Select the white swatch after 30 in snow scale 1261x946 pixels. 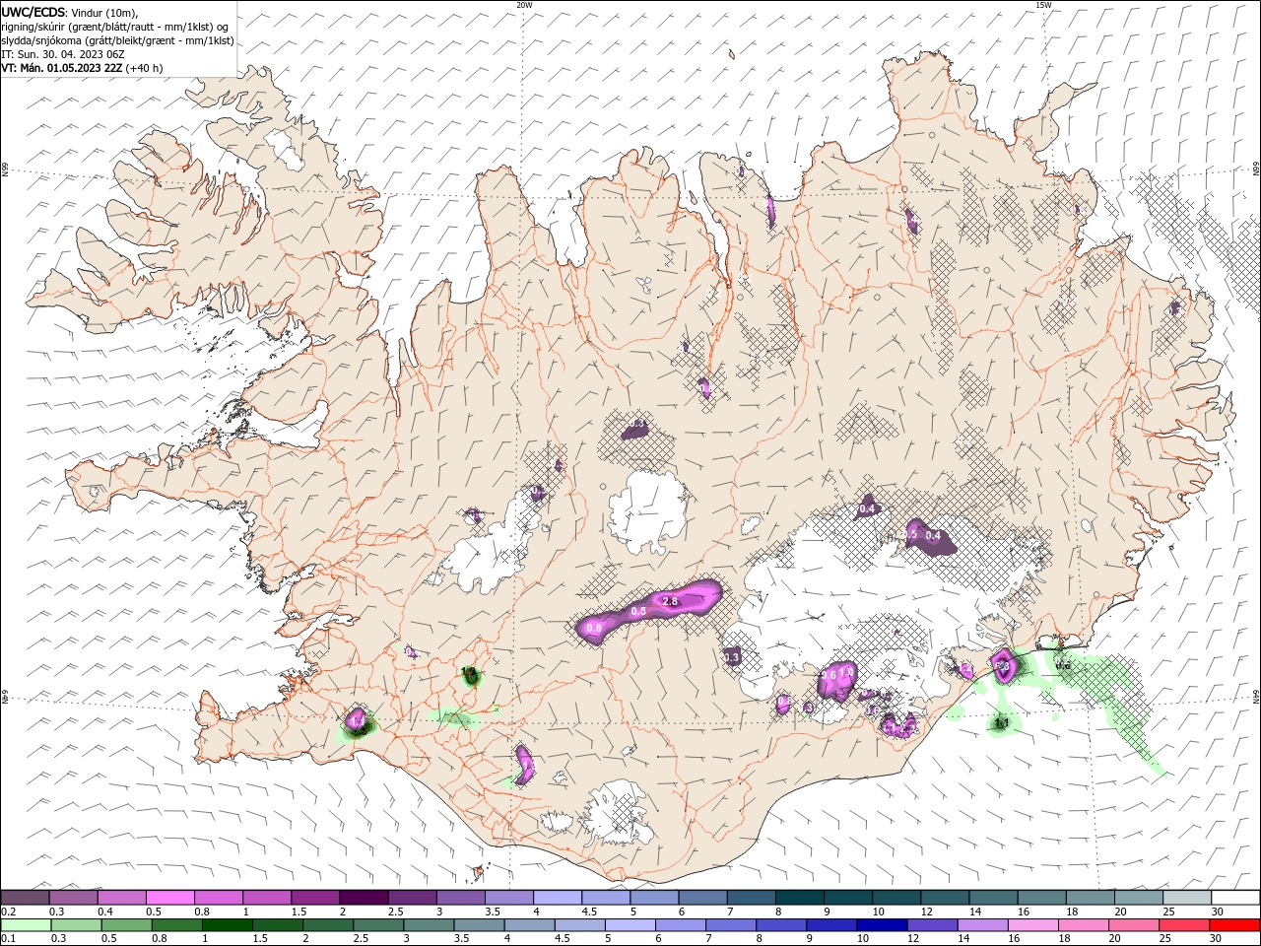pyautogui.click(x=1235, y=898)
